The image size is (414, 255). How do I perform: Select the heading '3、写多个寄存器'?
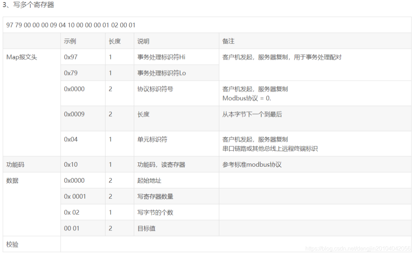(x=28, y=5)
